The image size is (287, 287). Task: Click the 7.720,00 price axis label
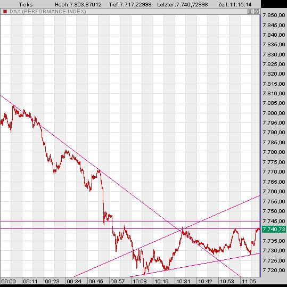pyautogui.click(x=274, y=270)
